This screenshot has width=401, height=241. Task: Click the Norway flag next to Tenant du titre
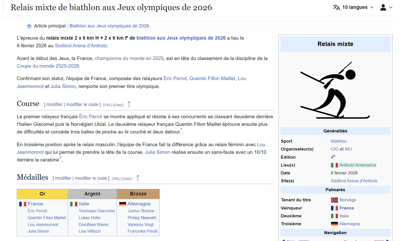click(334, 200)
